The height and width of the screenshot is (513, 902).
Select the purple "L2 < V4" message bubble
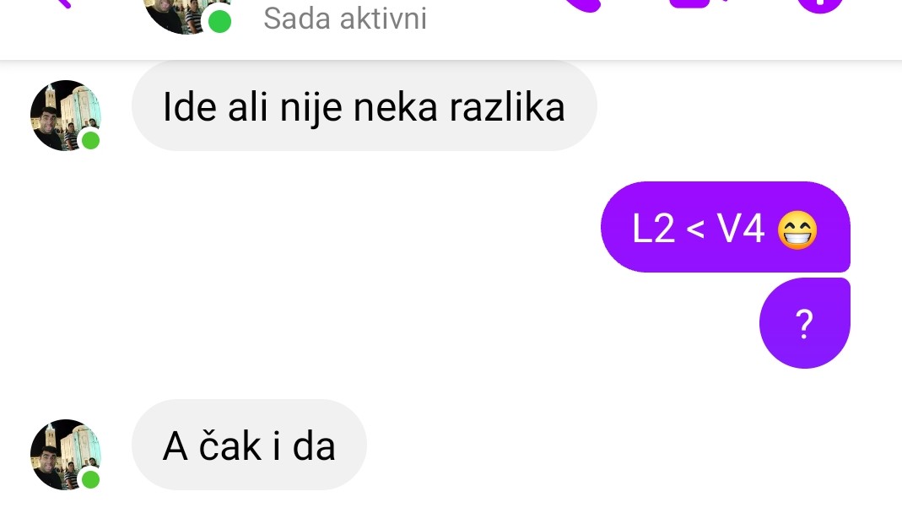tap(726, 227)
